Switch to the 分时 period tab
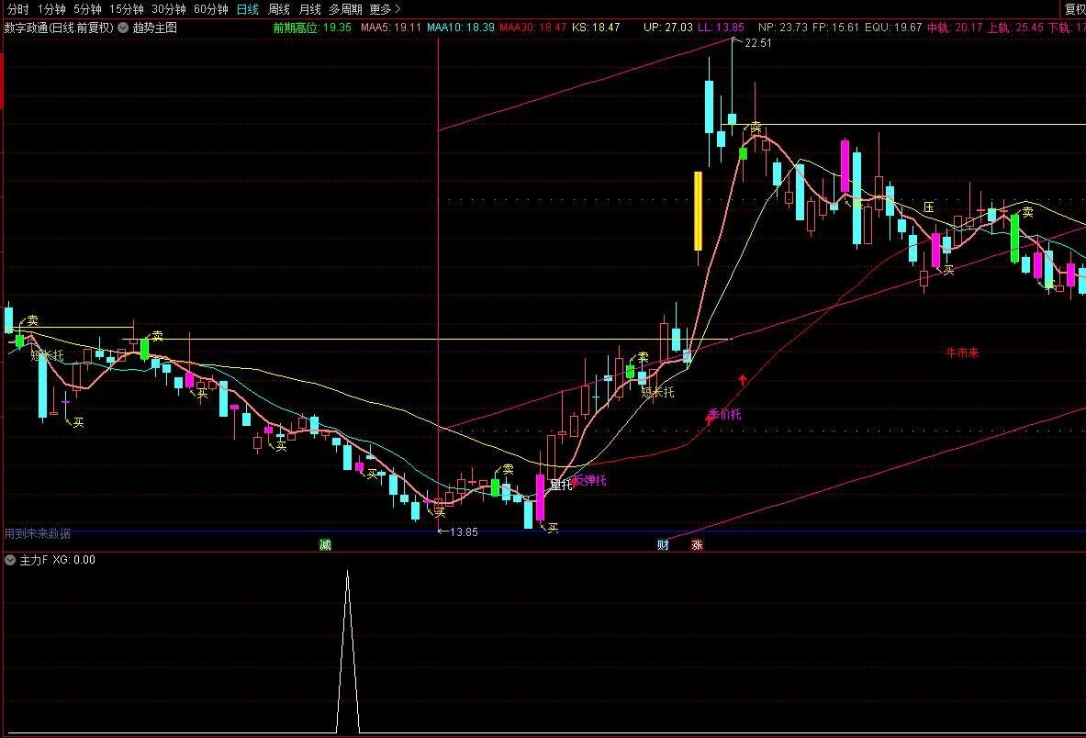 18,9
